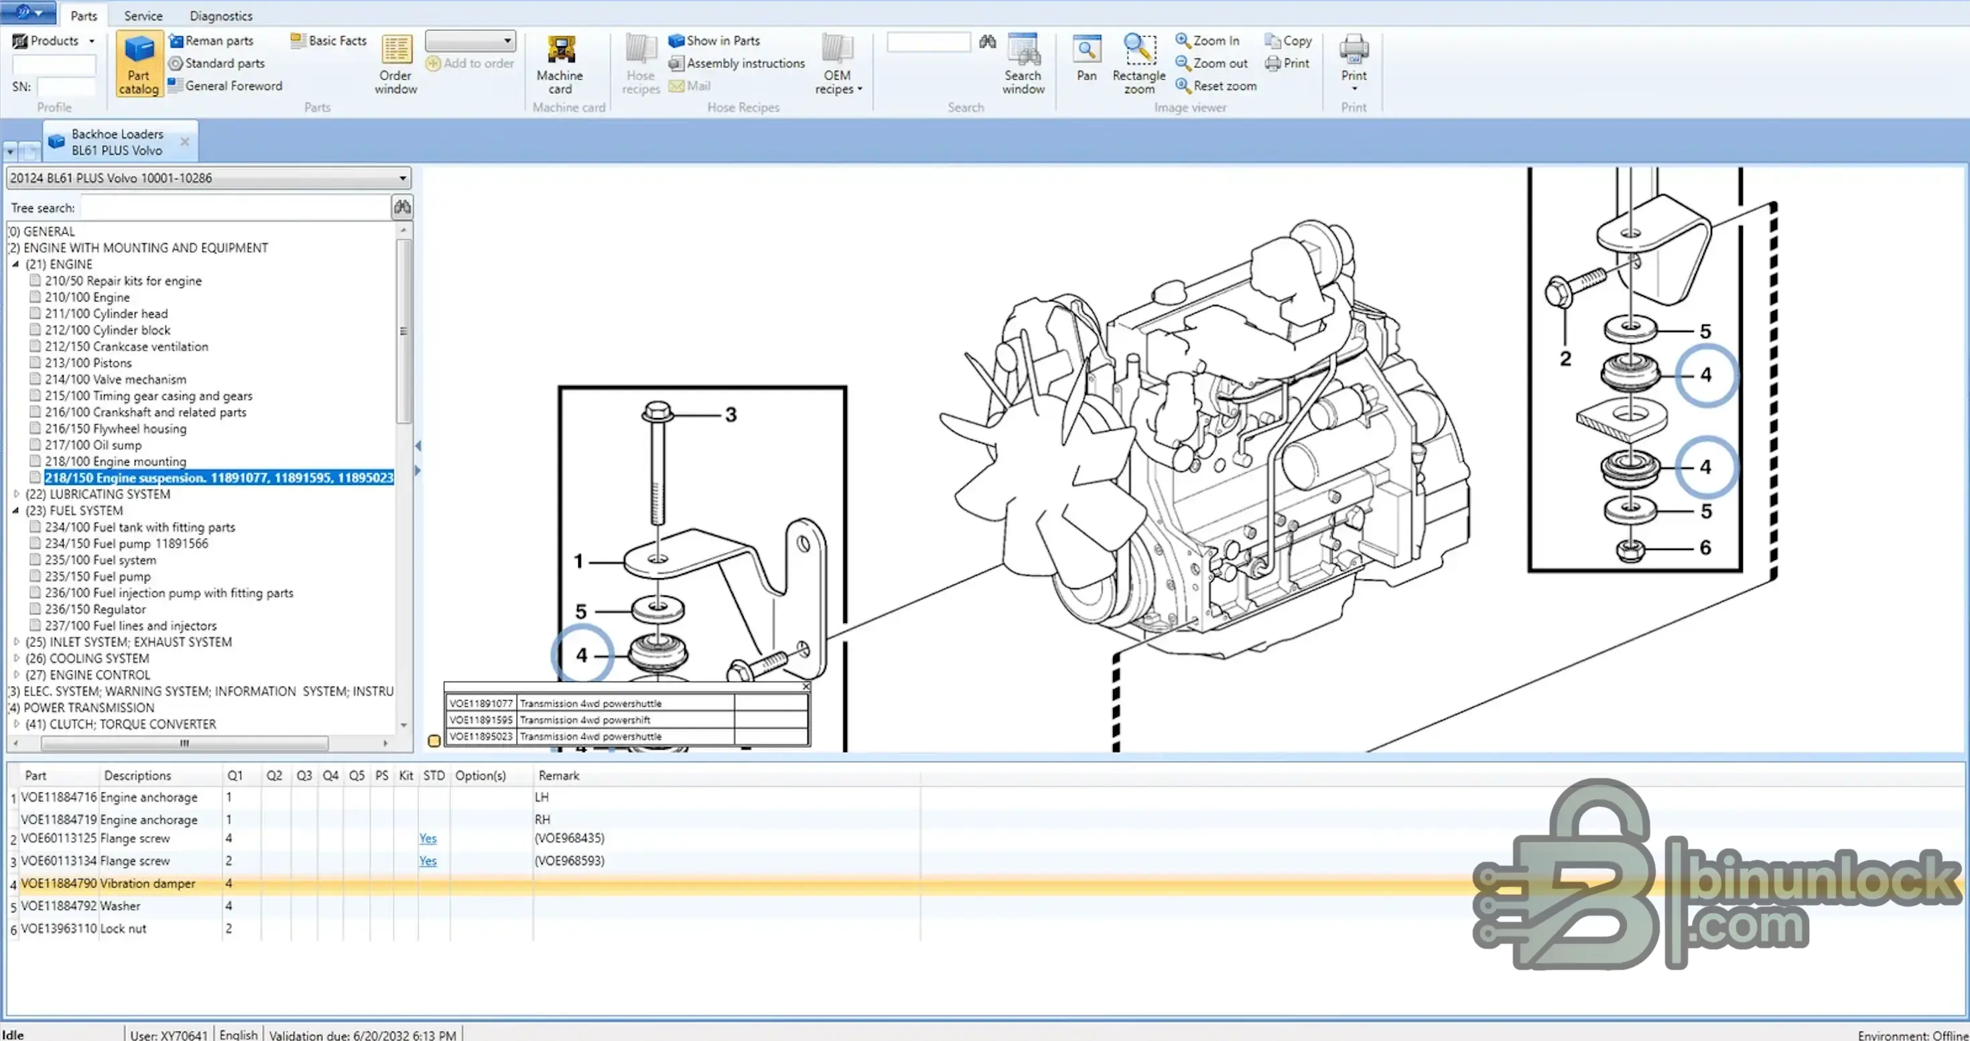1970x1041 pixels.
Task: Open the order combo box dropdown
Action: [507, 40]
